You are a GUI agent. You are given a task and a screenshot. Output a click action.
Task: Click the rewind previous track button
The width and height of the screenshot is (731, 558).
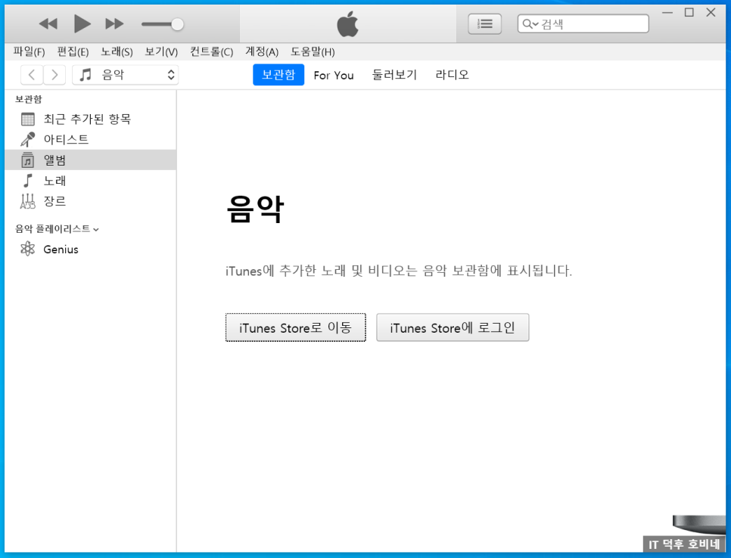(48, 23)
